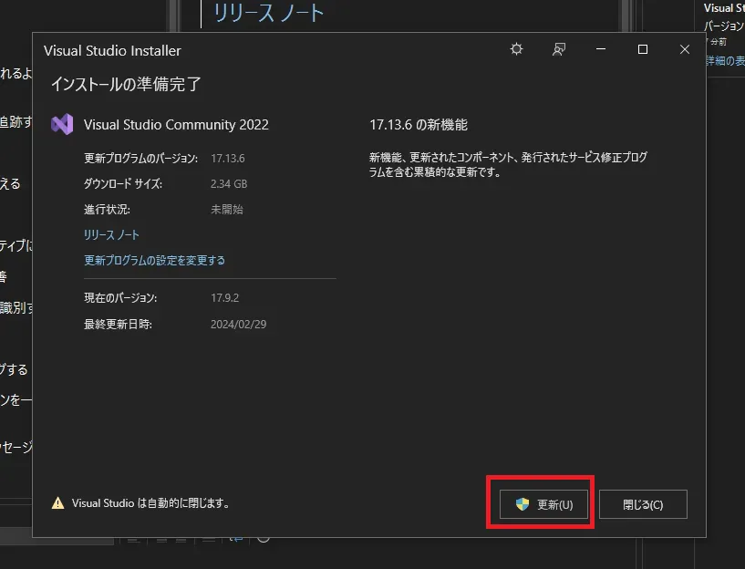Click the yellow warning triangle icon

click(x=58, y=503)
